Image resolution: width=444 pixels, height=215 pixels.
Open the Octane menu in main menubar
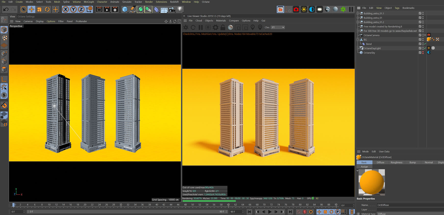coord(206,2)
